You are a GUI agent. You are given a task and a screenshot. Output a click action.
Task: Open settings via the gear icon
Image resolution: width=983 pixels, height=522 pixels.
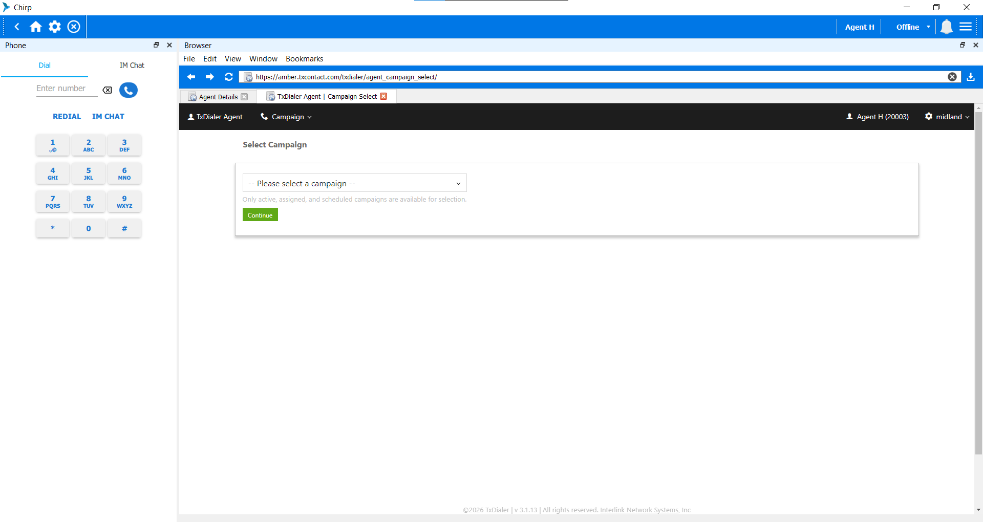(55, 27)
